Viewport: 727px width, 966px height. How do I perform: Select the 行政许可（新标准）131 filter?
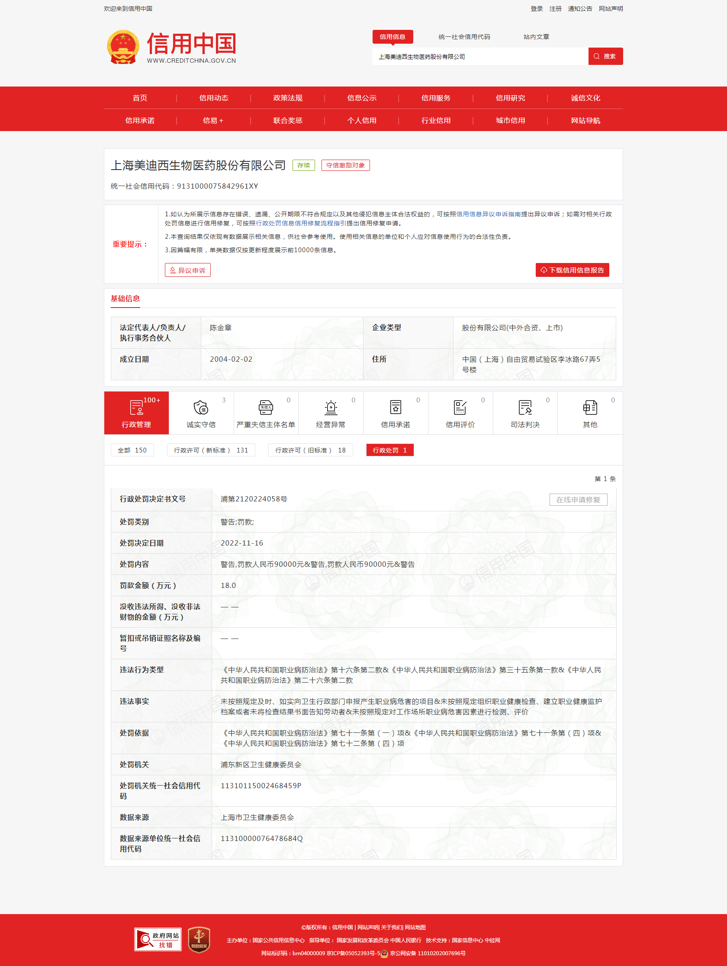tap(211, 450)
